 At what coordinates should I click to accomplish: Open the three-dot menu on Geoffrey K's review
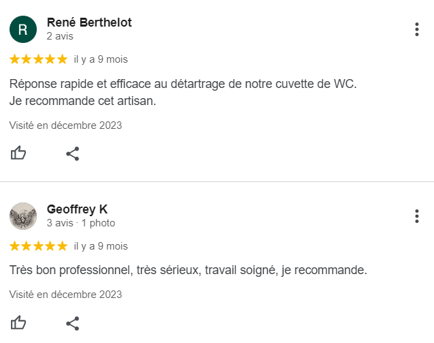(417, 216)
